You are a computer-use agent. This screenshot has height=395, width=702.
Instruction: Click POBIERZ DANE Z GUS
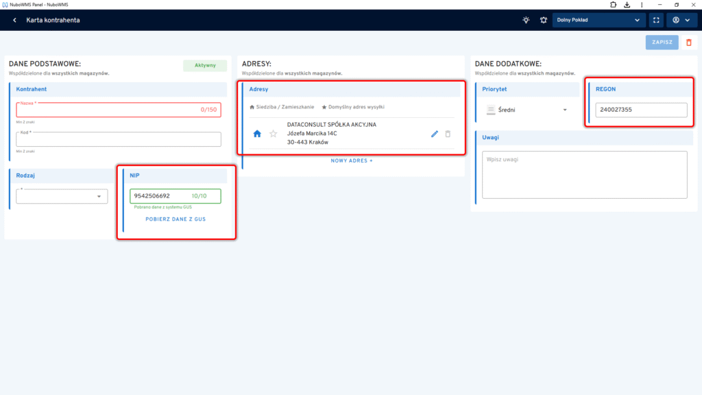(x=175, y=219)
